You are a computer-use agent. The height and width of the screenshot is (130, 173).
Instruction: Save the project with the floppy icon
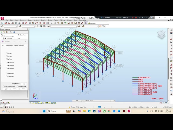pyautogui.click(x=9, y=23)
